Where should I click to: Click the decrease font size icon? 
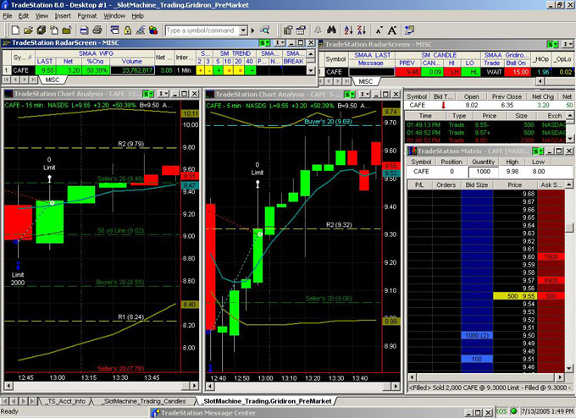[379, 30]
